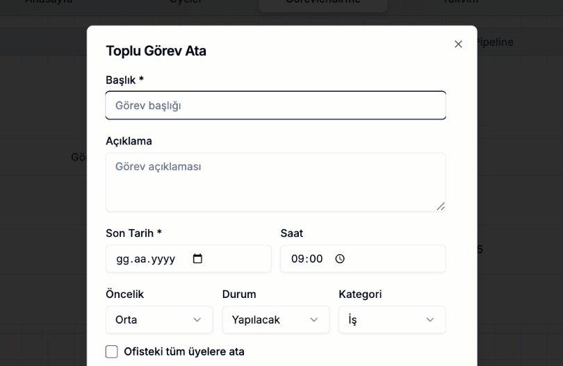This screenshot has width=563, height=366.
Task: Open the Durum dropdown showing Yapılacak
Action: point(276,319)
